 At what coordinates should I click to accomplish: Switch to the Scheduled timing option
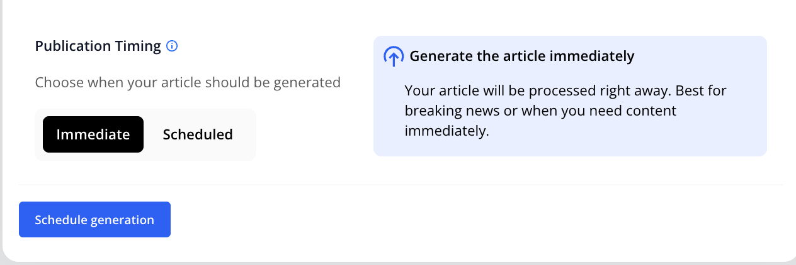point(198,134)
